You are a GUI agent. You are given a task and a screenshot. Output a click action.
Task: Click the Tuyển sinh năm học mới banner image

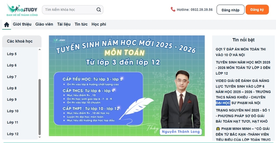click(127, 86)
